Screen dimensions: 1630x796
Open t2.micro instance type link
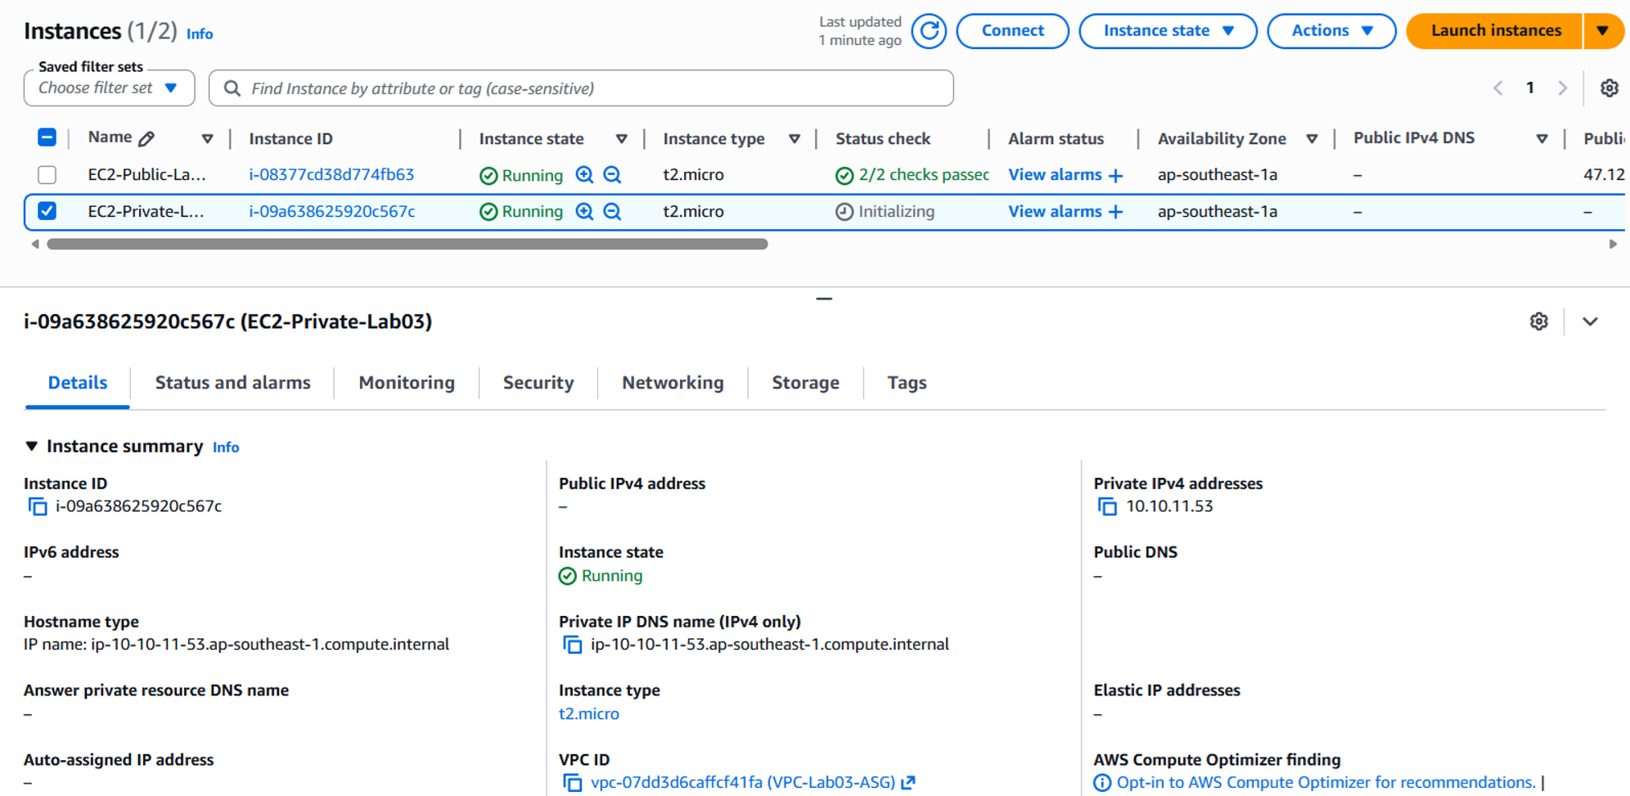click(589, 714)
